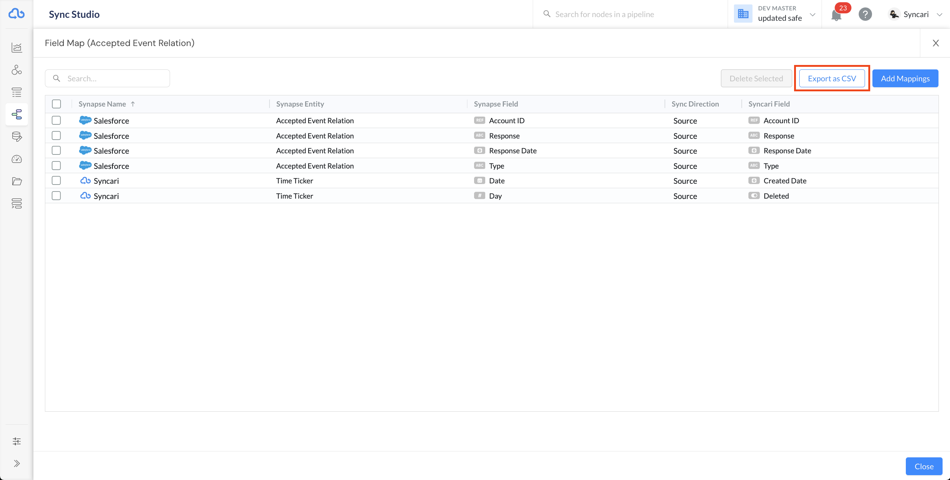The height and width of the screenshot is (480, 950).
Task: Click Syncari name in Day row
Action: [x=106, y=196]
